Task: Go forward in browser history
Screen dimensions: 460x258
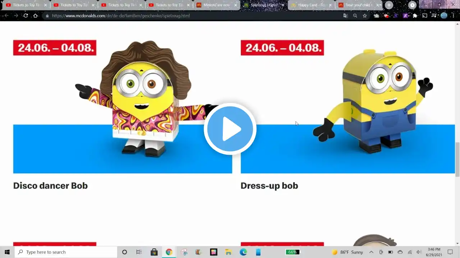Action: tap(16, 16)
